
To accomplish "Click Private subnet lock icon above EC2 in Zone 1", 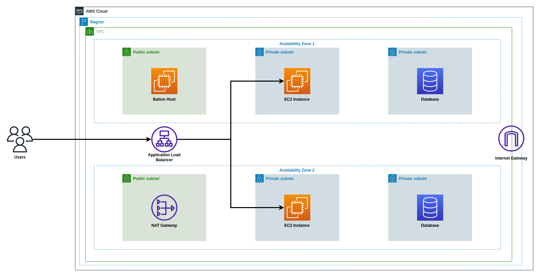I will 259,52.
